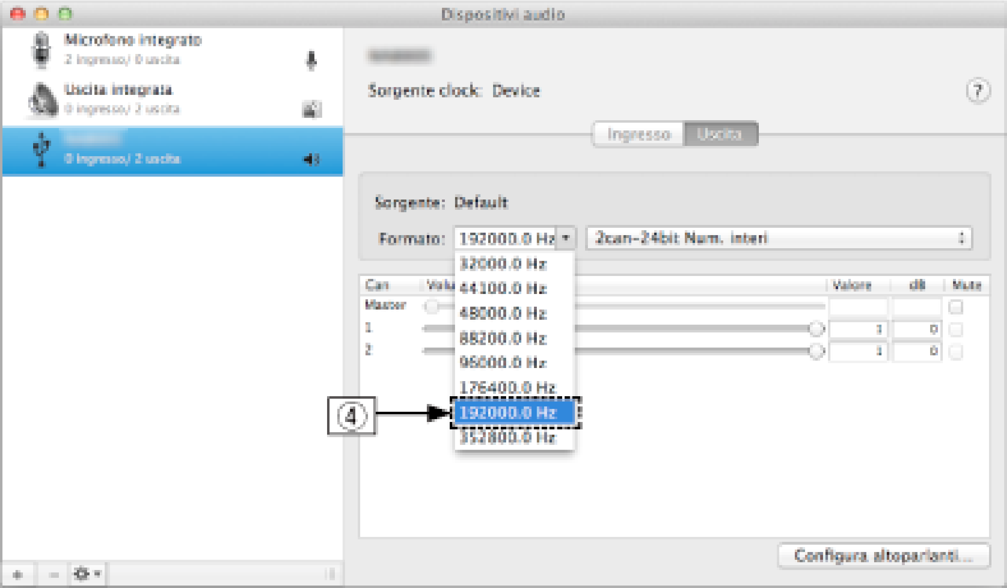Open the sample rate format dropdown arrow
The image size is (1007, 588).
click(566, 238)
